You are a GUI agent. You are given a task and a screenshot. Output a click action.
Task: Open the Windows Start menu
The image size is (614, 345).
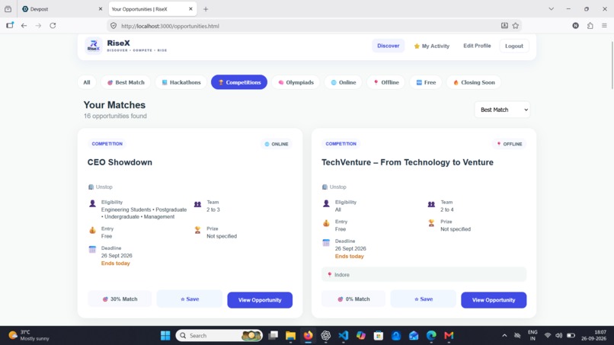point(165,336)
